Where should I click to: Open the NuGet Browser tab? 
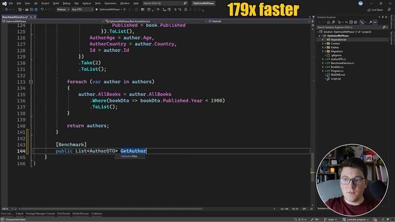(81, 214)
